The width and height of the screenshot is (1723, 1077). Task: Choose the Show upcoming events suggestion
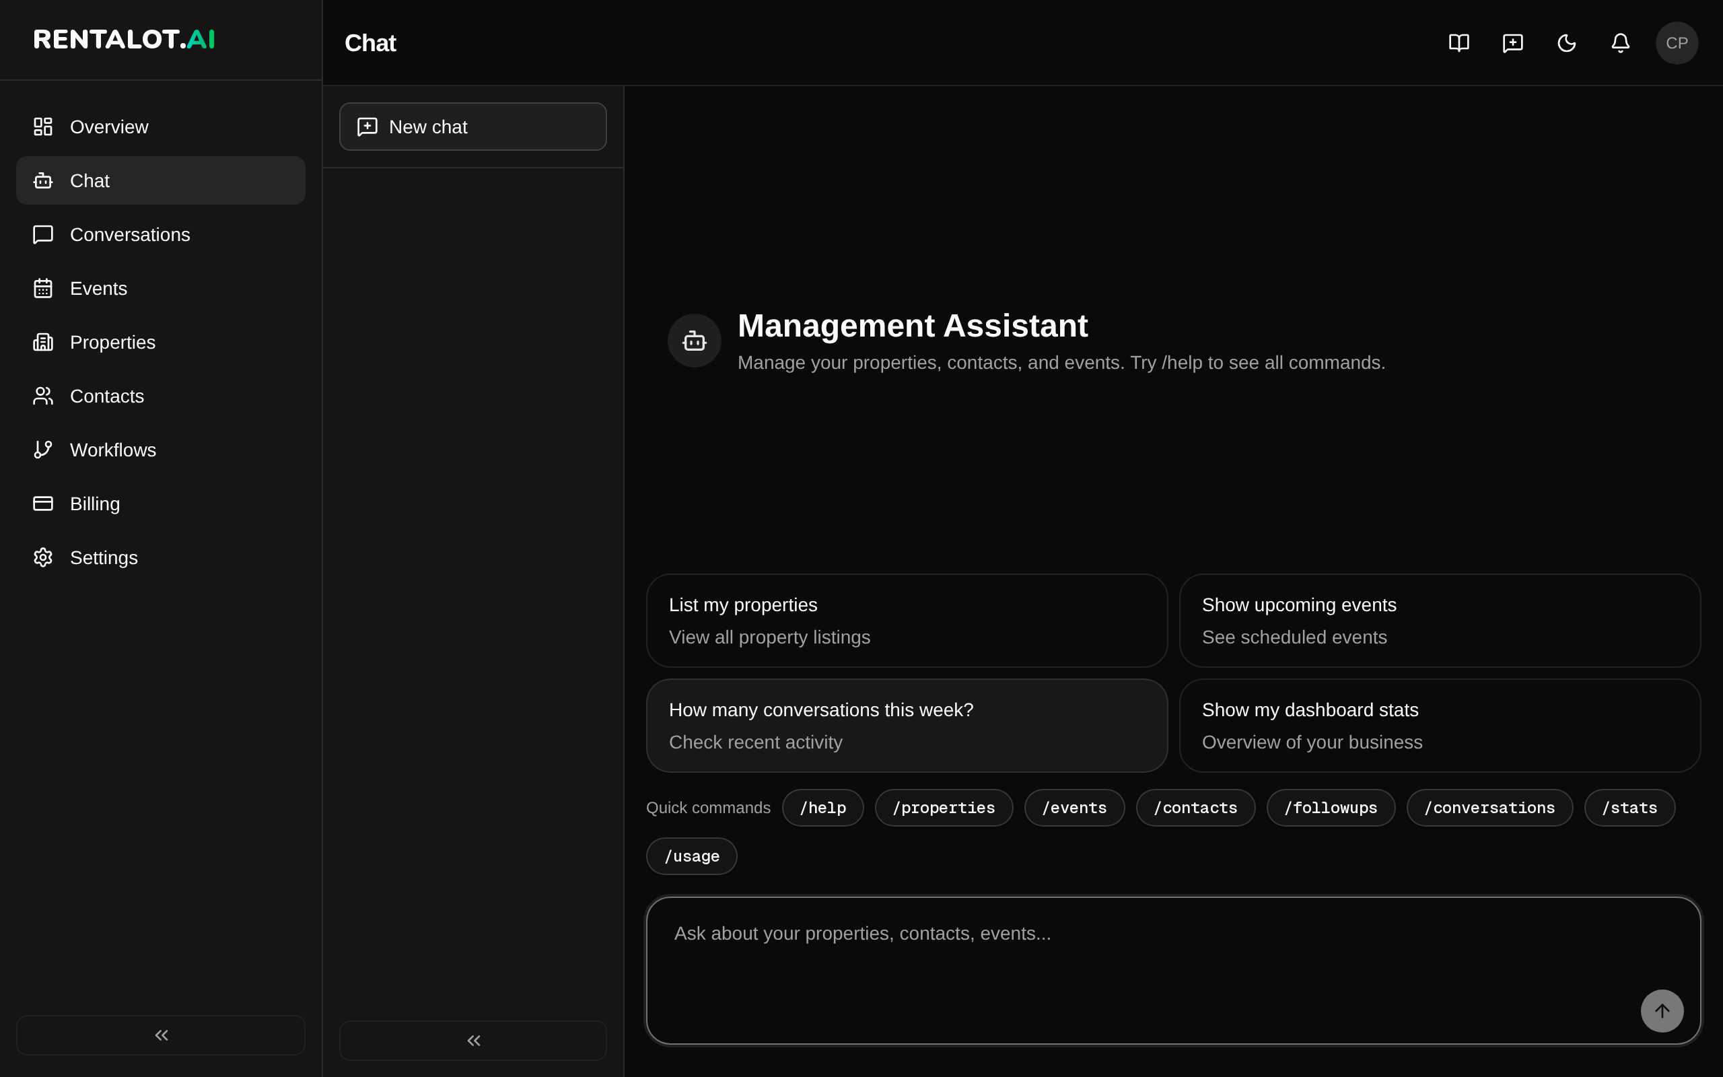(1440, 621)
